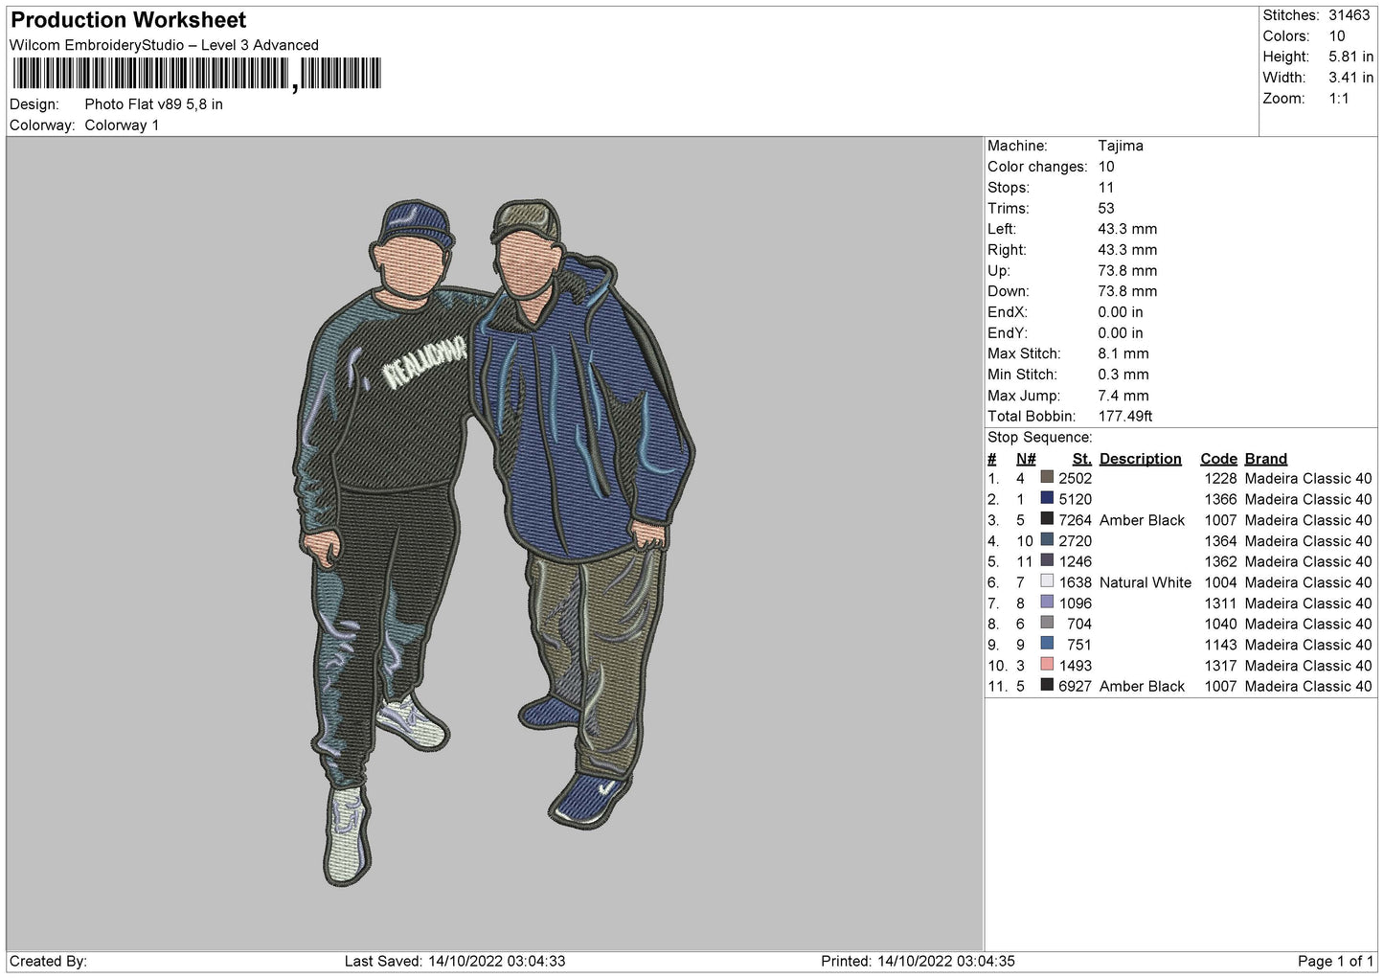The width and height of the screenshot is (1384, 978).
Task: Click the Trims value 53
Action: click(x=1106, y=208)
